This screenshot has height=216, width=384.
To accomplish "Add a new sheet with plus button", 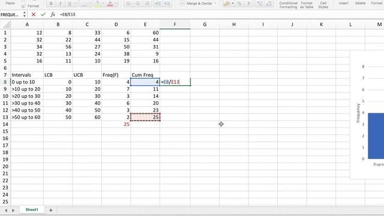I will [x=50, y=210].
